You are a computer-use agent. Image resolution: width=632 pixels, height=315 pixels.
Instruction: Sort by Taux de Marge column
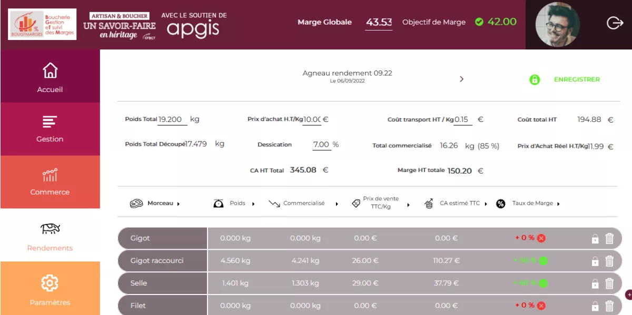click(x=558, y=204)
